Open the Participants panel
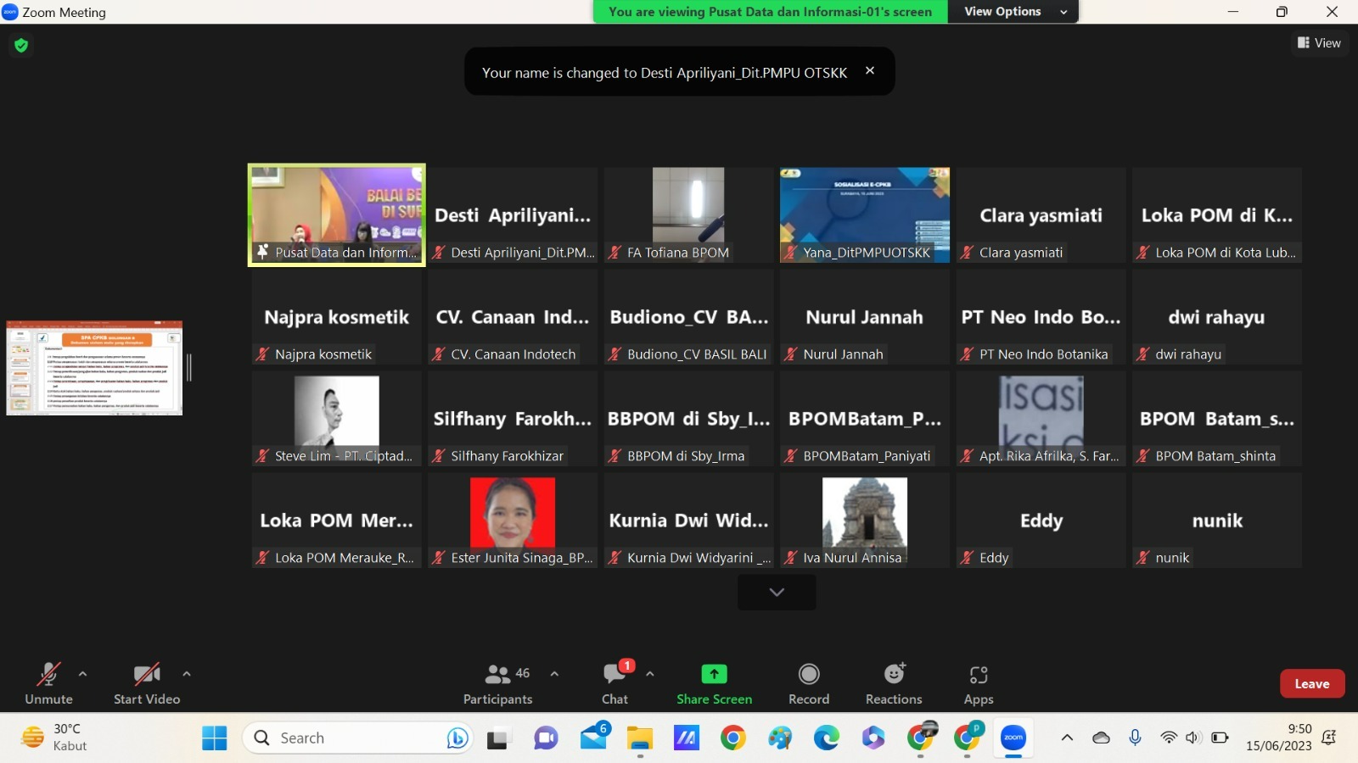The image size is (1358, 763). tap(497, 683)
